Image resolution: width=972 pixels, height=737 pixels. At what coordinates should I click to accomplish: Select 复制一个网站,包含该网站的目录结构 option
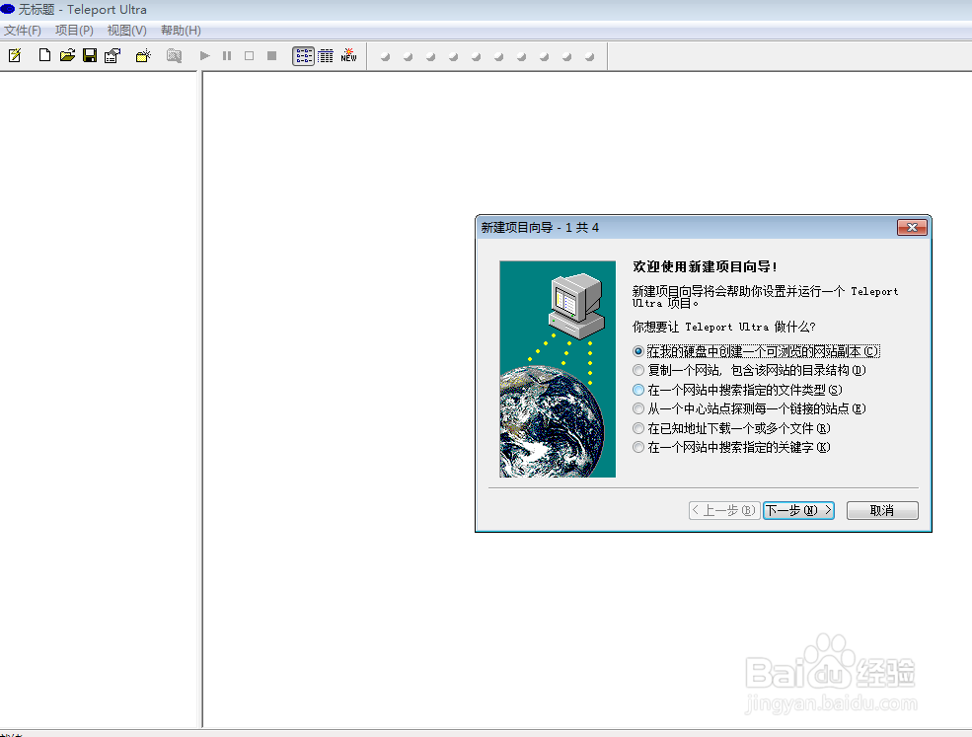click(x=749, y=370)
